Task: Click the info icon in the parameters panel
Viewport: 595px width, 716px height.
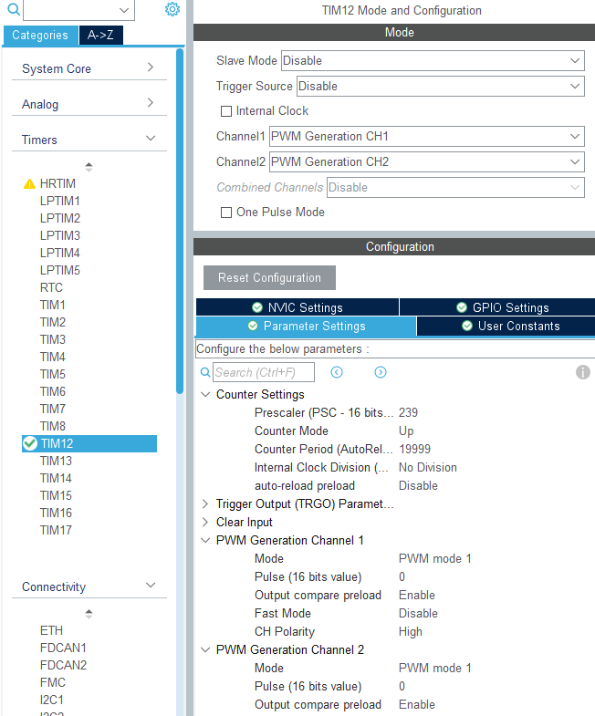Action: click(582, 372)
